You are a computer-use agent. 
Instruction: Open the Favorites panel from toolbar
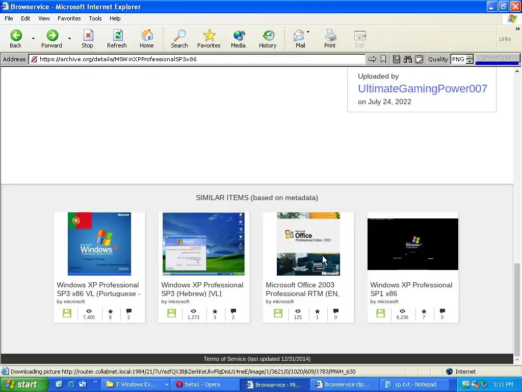pos(208,39)
